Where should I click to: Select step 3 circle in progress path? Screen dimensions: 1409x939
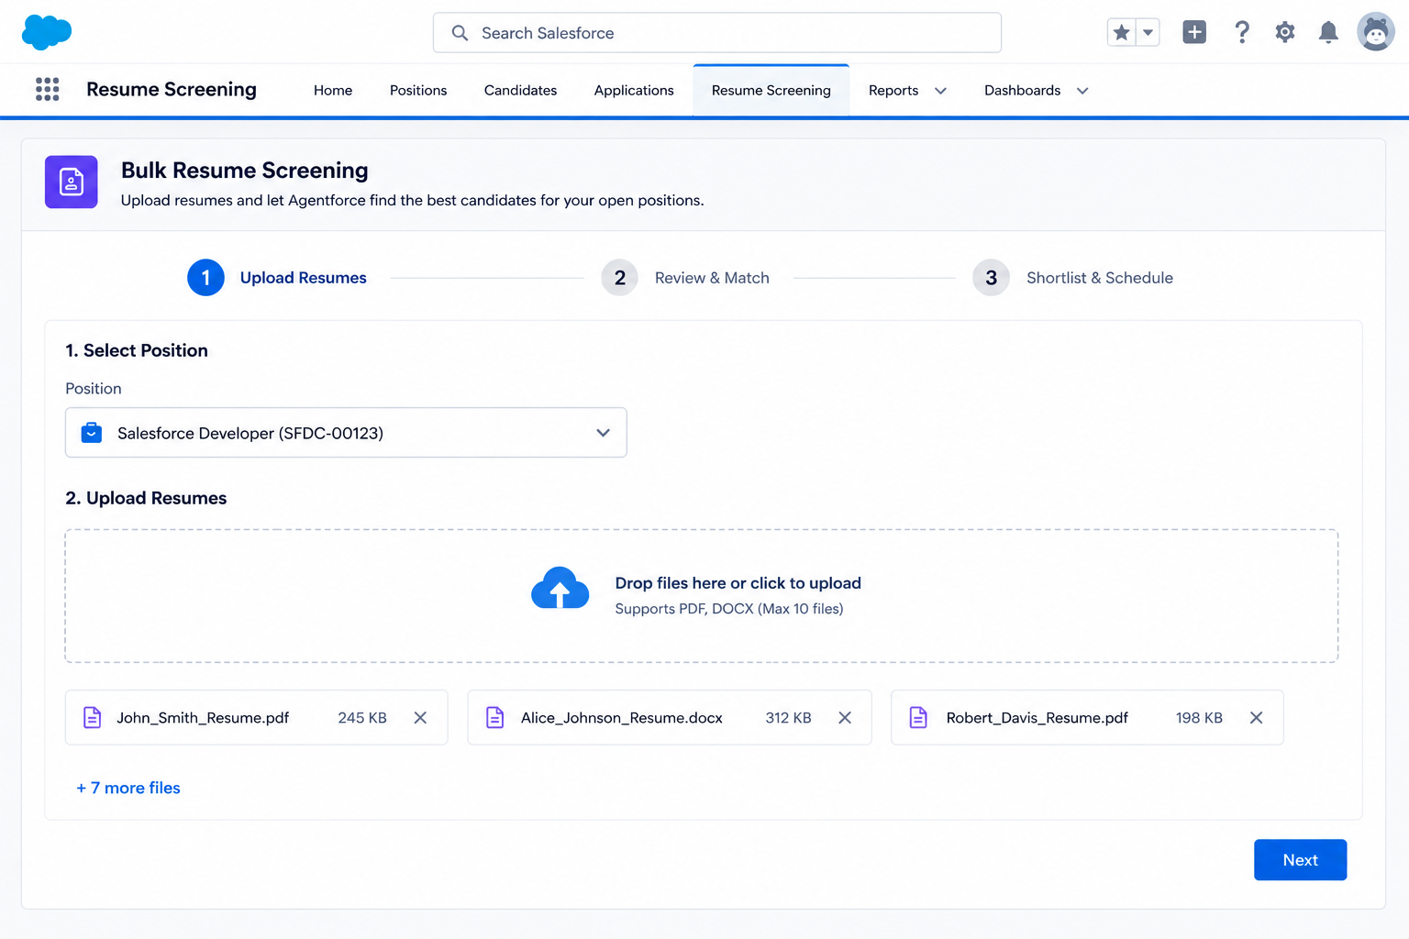coord(991,278)
